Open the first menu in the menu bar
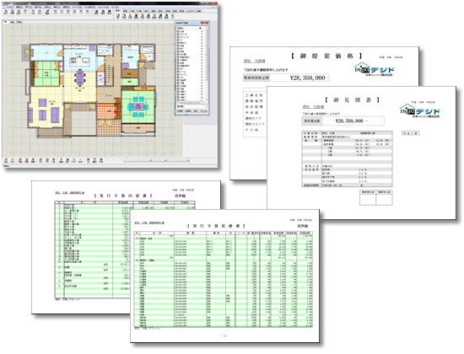This screenshot has height=354, width=464. (10, 7)
